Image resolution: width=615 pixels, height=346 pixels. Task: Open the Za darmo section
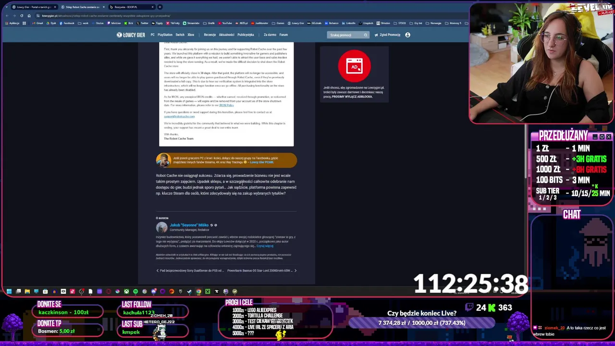(270, 35)
